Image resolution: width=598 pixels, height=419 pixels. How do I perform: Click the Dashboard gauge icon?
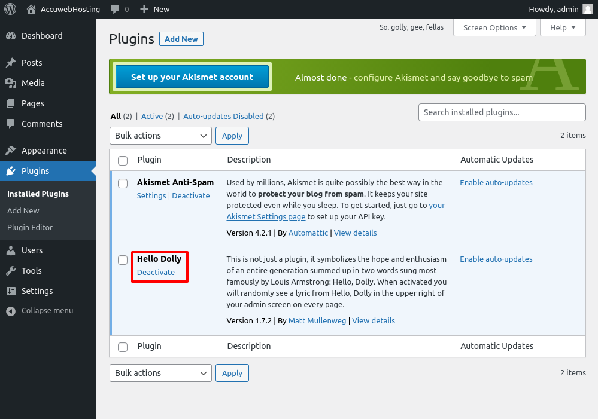coord(11,36)
